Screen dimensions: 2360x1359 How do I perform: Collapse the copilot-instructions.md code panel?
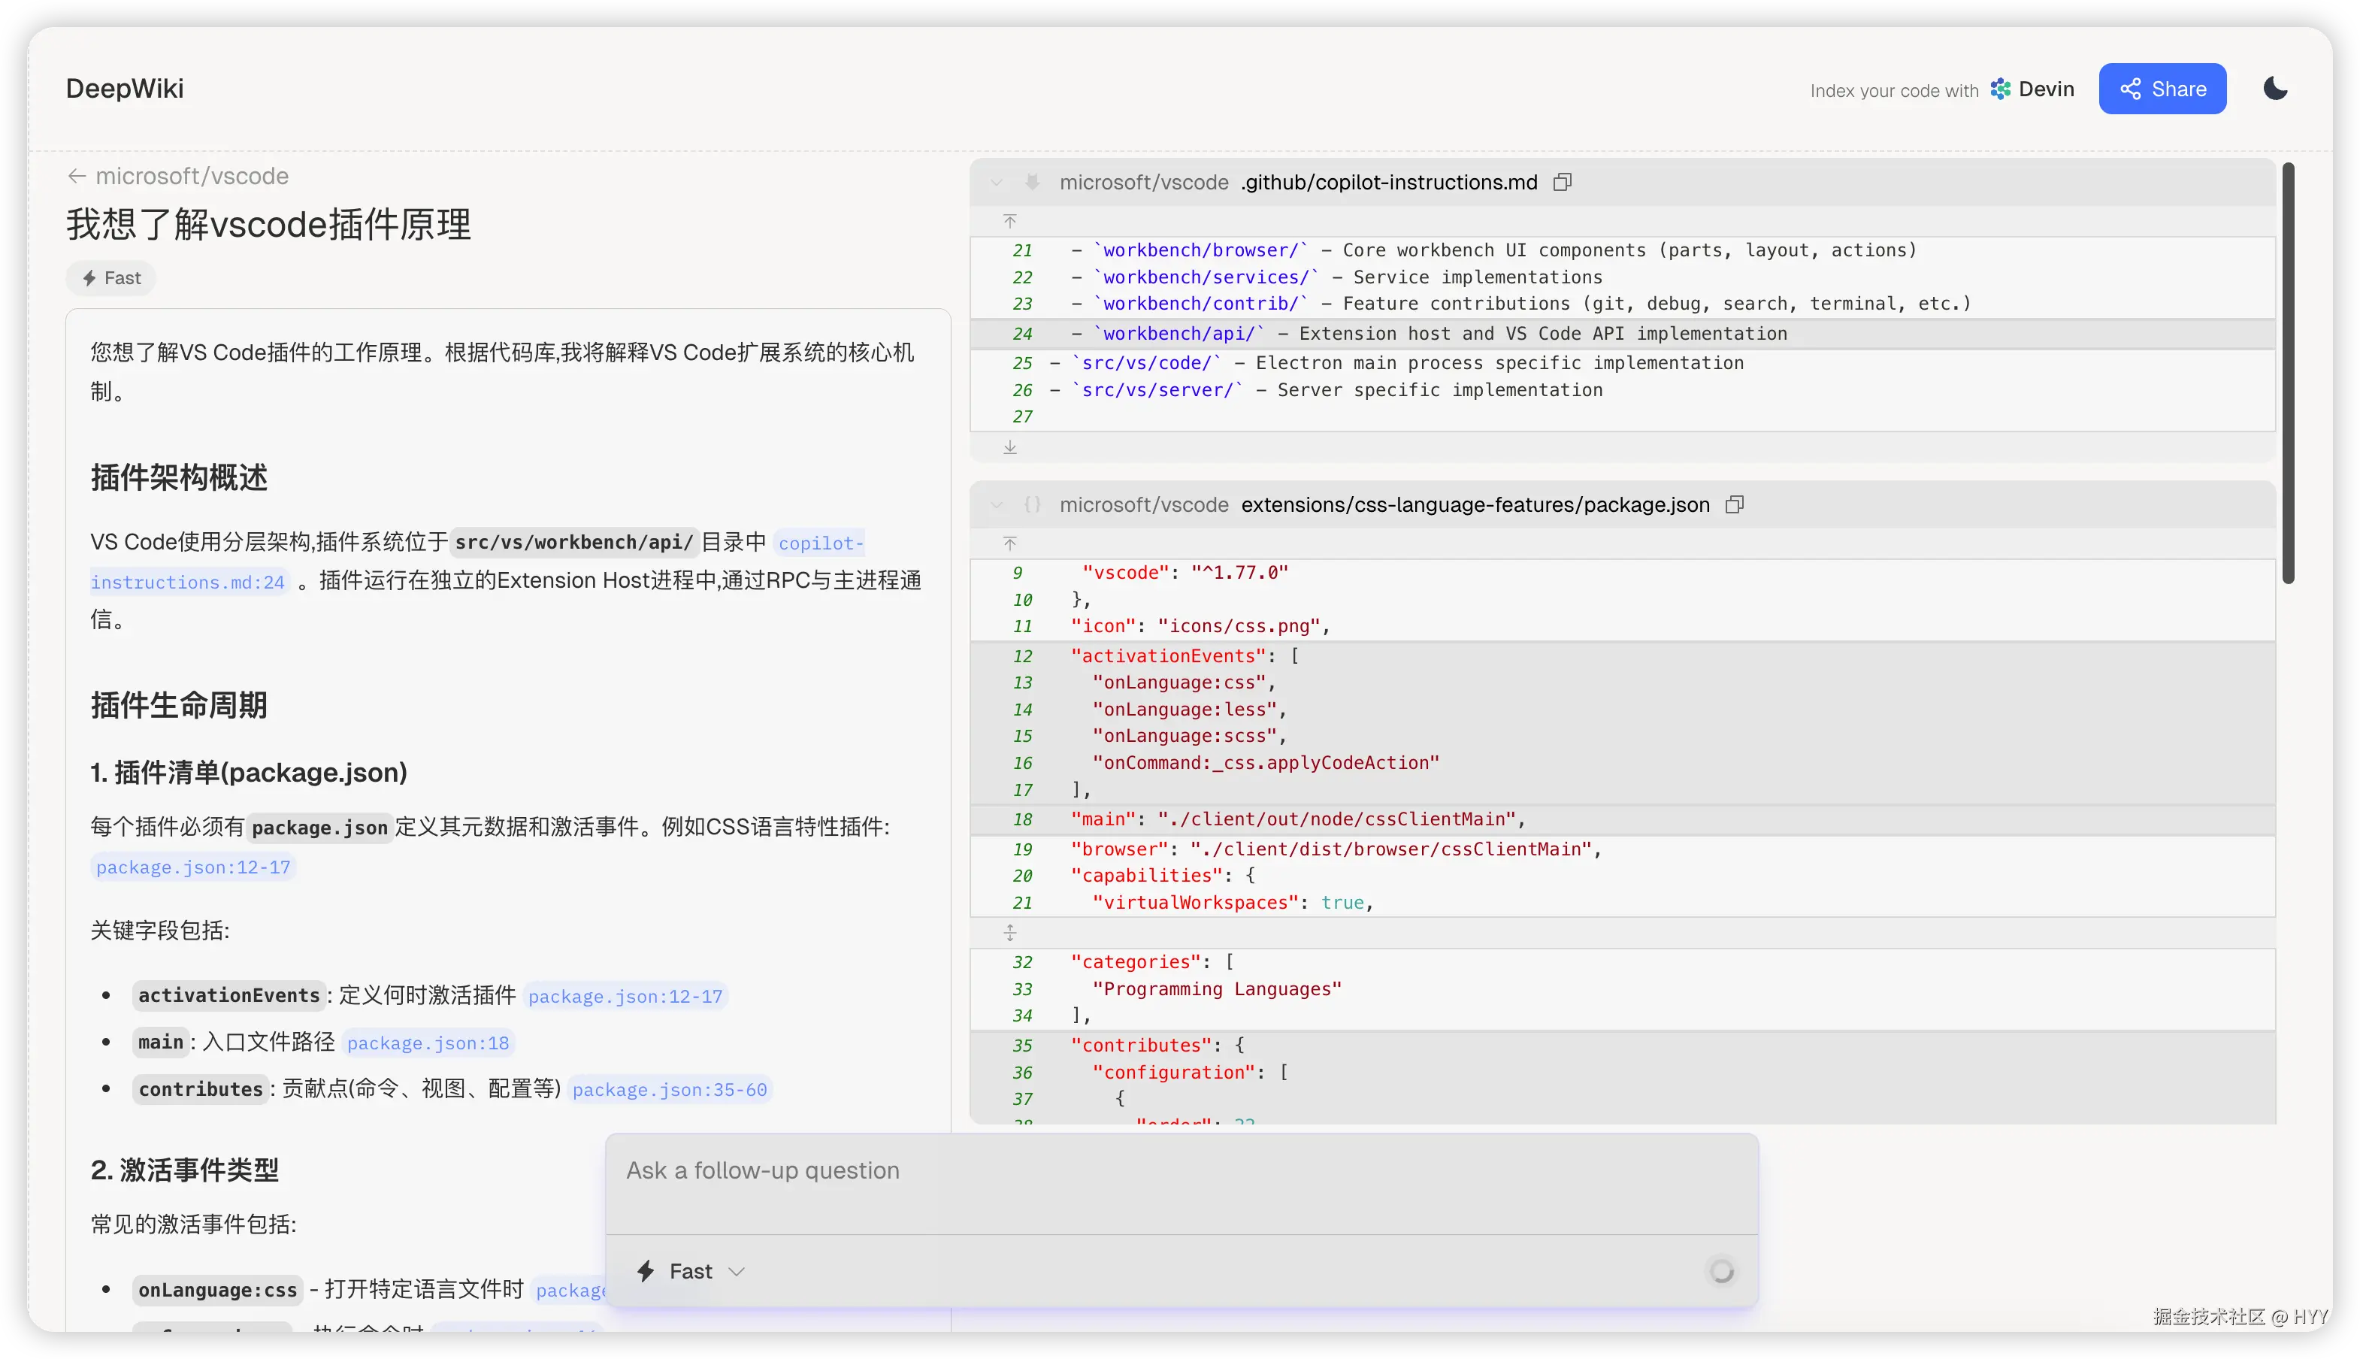[x=997, y=183]
